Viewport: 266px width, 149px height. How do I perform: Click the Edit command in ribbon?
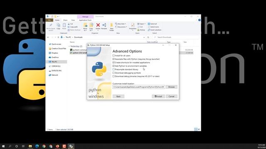coord(140,27)
